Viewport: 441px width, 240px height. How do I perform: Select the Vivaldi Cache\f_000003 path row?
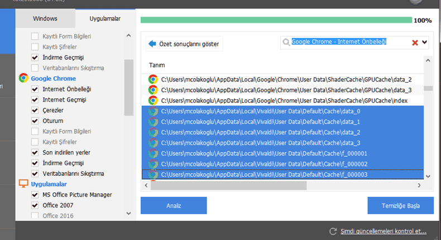pos(282,175)
